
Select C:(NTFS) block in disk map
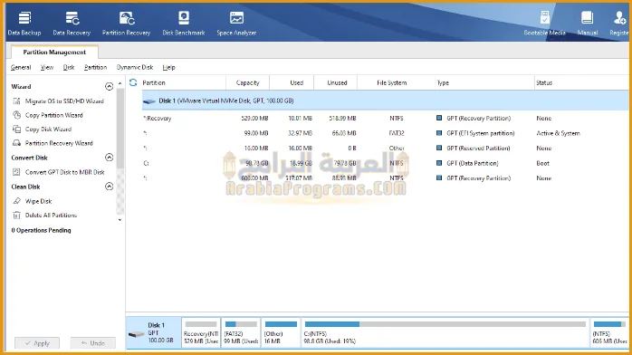pyautogui.click(x=445, y=333)
